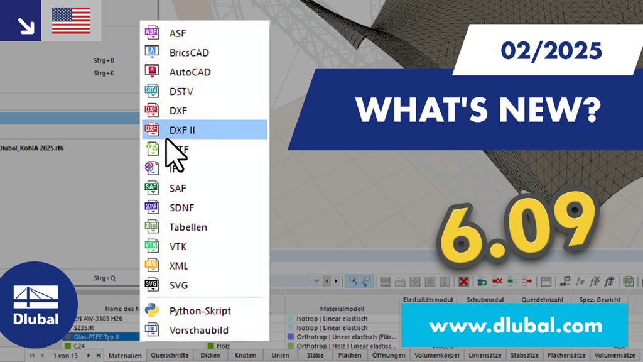Step to next tab beside '1 von 13'

tap(89, 356)
